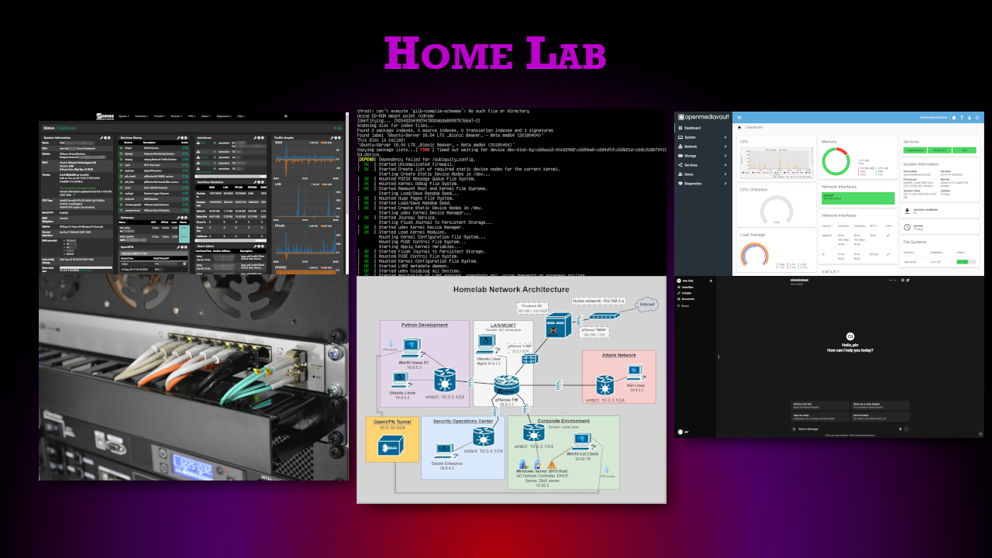This screenshot has height=558, width=992.
Task: Click the used space bar for /dev/sda filesystem
Action: coord(963,262)
